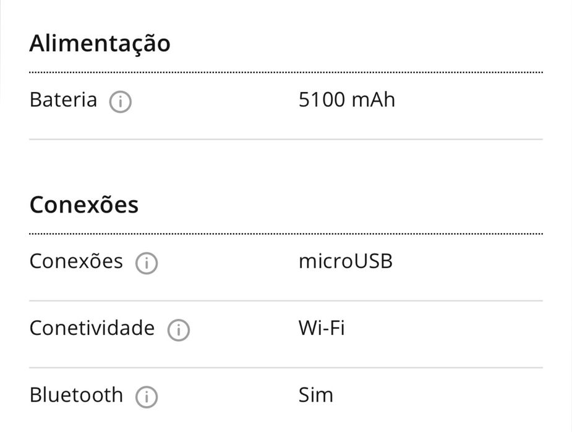Viewport: 572px width, 432px height.
Task: Click the Conexões row label
Action: (x=76, y=261)
